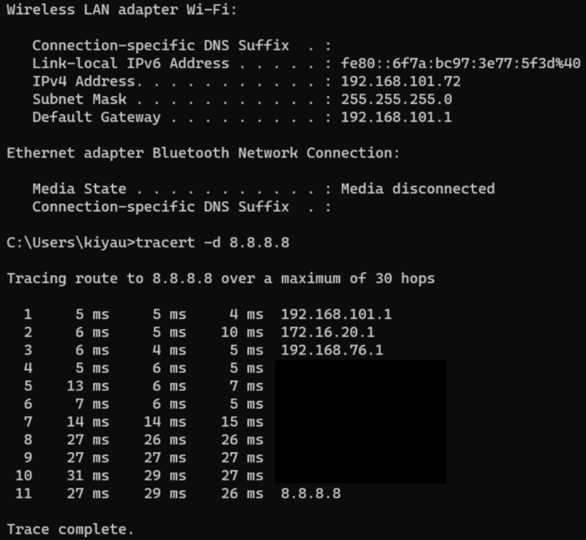Click the "Wireless LAN adapter Wi-Fi:" heading
The image size is (586, 540).
pyautogui.click(x=122, y=10)
